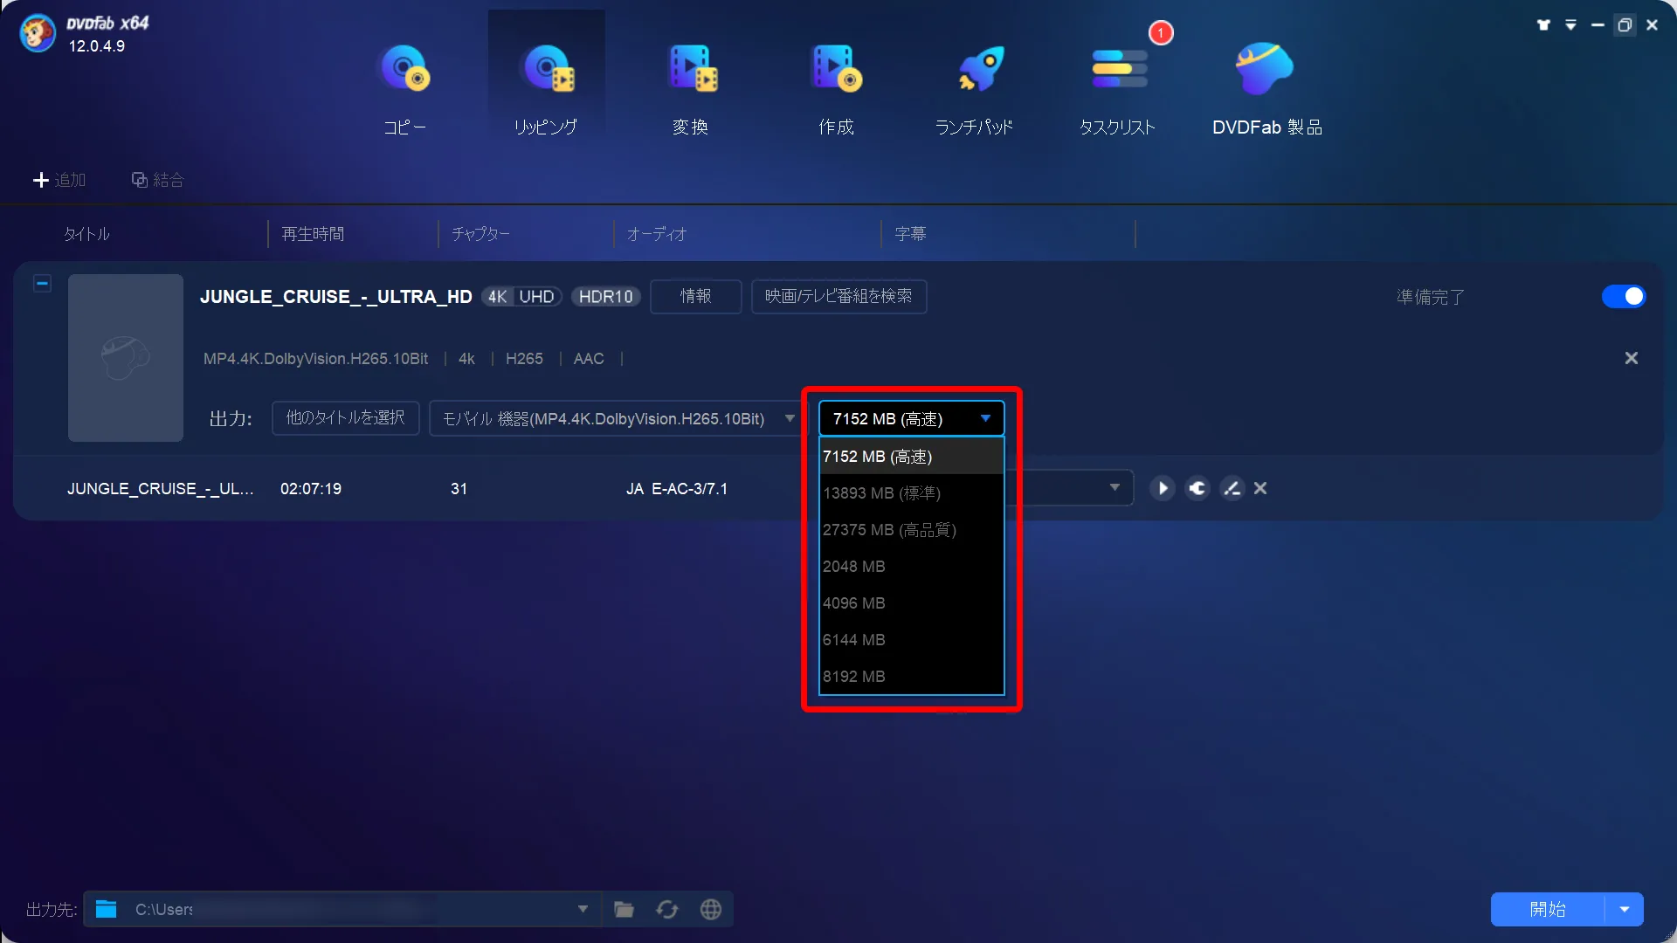Open the タスクリスト task list
1677x943 pixels.
[x=1118, y=89]
